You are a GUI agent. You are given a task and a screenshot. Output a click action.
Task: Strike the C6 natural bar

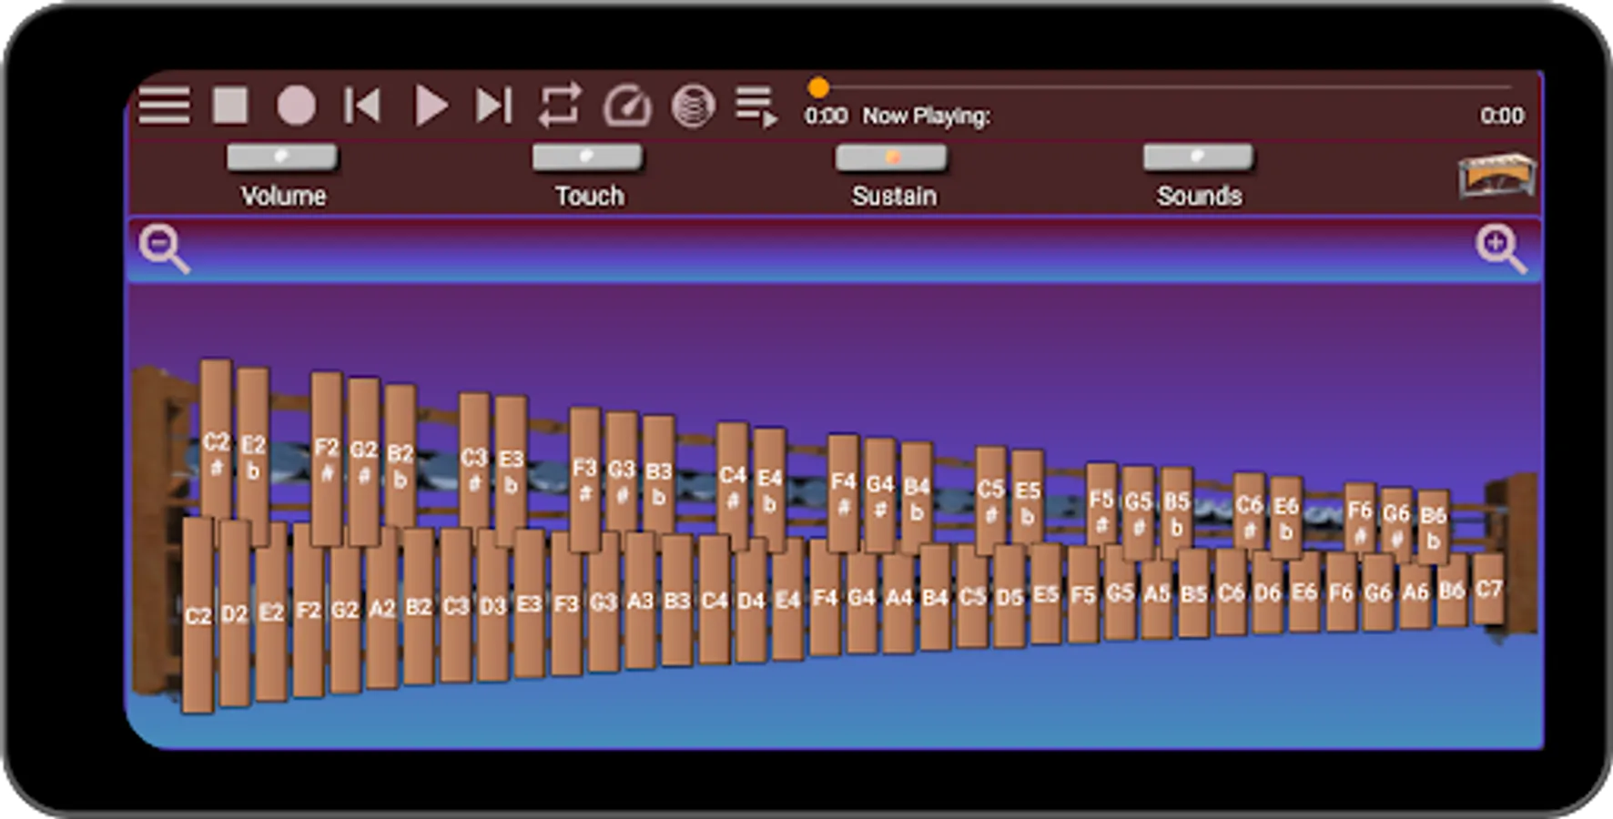[1230, 592]
